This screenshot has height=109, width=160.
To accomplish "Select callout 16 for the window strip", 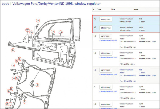I will click(x=13, y=50).
